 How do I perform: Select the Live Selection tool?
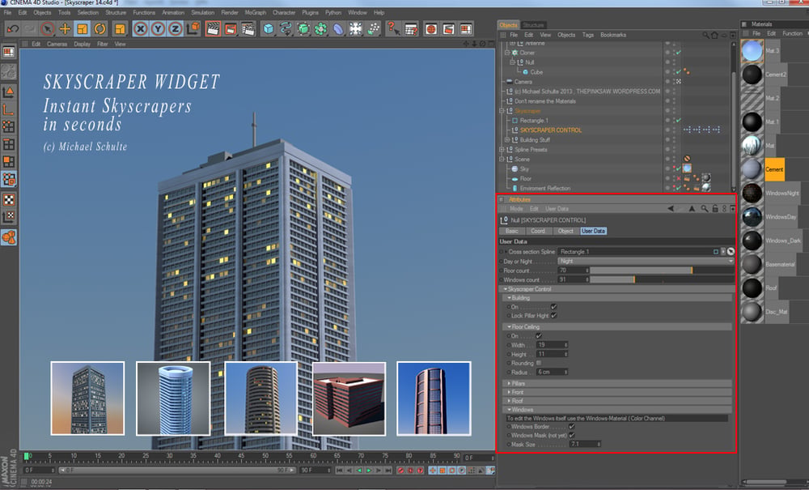[x=48, y=29]
